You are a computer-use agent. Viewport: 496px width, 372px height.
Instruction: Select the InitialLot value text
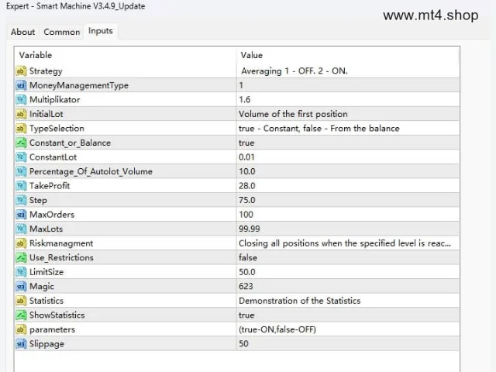[293, 114]
